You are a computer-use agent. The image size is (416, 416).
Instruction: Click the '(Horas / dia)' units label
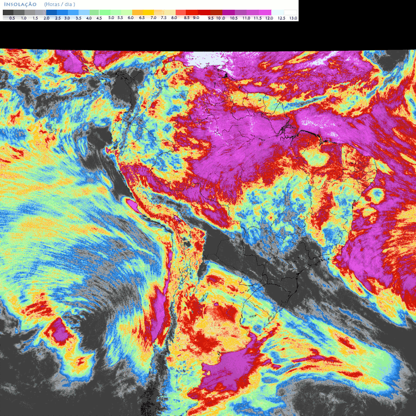click(60, 5)
